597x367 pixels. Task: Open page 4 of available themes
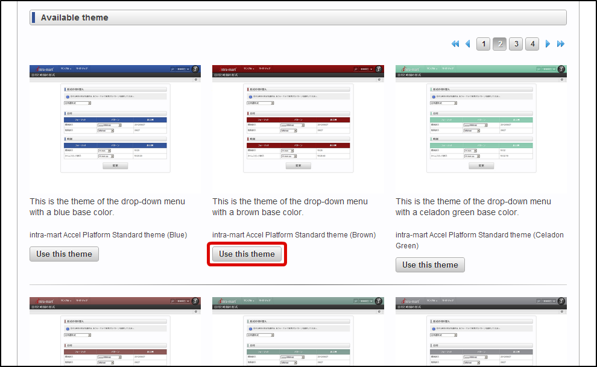click(532, 44)
